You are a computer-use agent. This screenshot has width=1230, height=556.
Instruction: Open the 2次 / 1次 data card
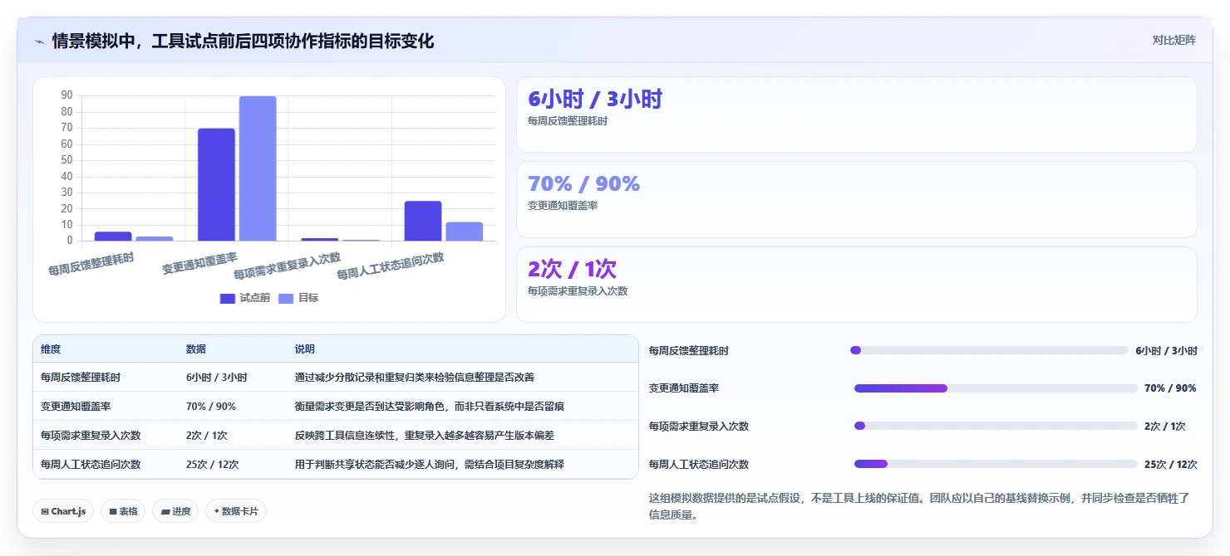point(857,284)
